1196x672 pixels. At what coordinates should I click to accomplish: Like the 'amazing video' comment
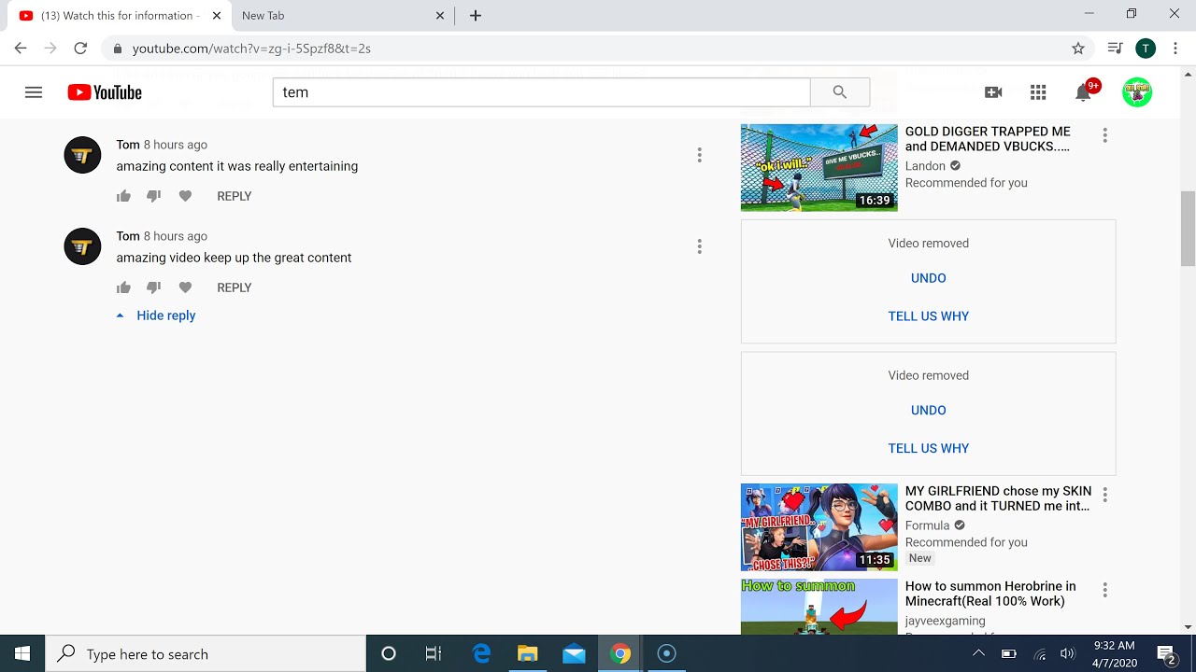click(123, 287)
